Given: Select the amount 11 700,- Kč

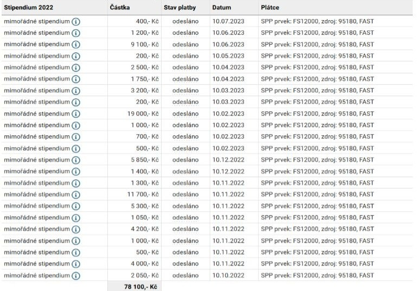Looking at the screenshot, I should pos(143,194).
